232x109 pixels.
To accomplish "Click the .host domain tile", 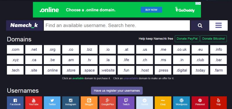I will point(144,70).
